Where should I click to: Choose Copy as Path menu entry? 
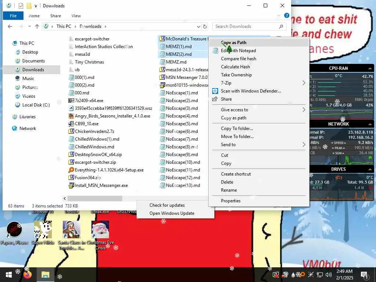point(258,43)
